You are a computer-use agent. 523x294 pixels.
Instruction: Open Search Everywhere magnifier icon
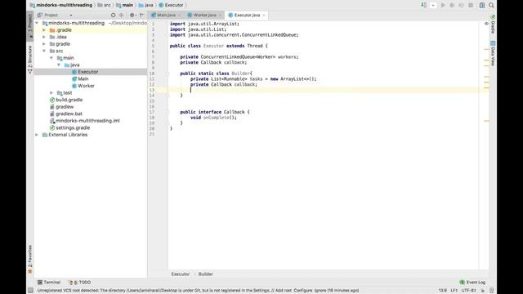point(491,5)
